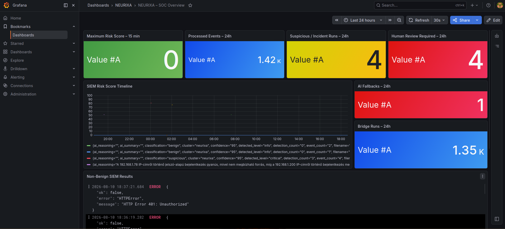The width and height of the screenshot is (505, 229).
Task: Click the Administration gear icon
Action: pyautogui.click(x=5, y=94)
